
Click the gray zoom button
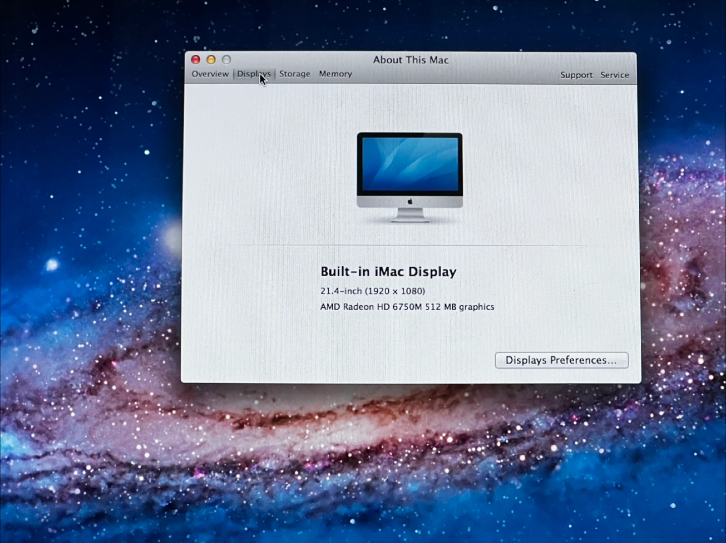[227, 59]
